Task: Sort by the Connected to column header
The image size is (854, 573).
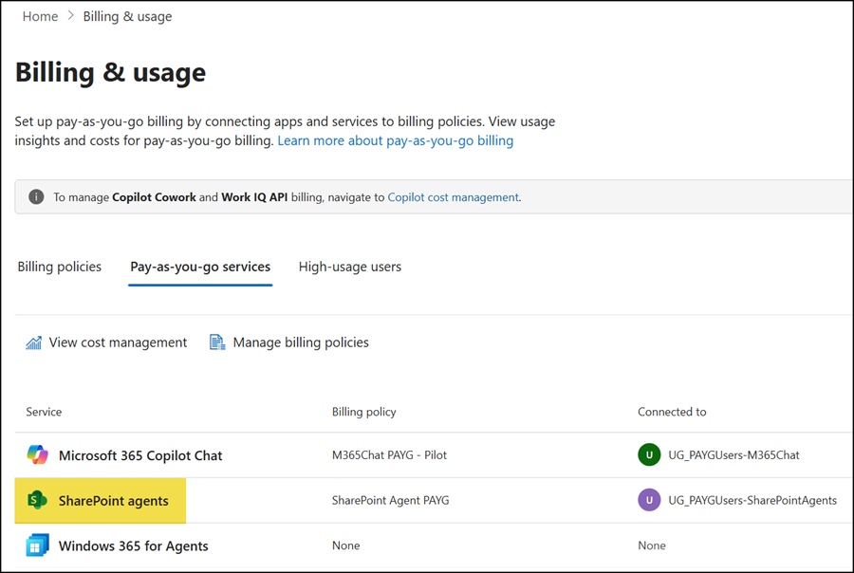Action: (672, 412)
